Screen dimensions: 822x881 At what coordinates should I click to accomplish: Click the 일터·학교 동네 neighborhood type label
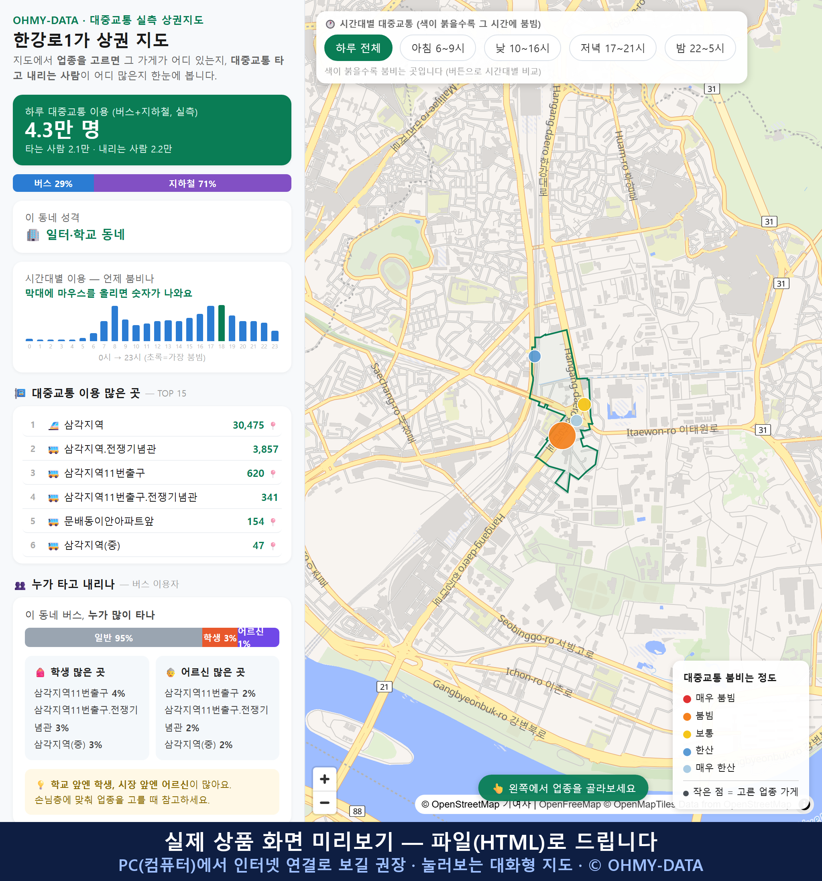pos(85,234)
